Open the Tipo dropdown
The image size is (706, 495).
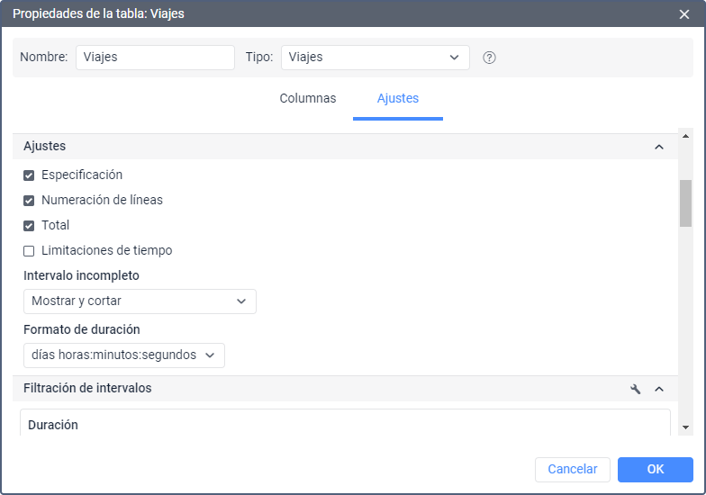[x=375, y=58]
